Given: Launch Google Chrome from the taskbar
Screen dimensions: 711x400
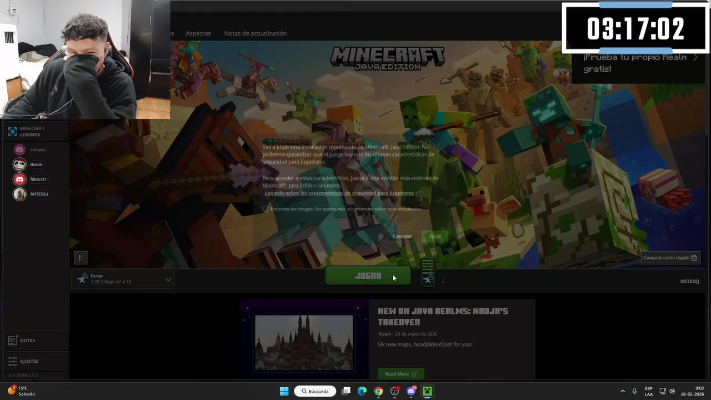Looking at the screenshot, I should [x=378, y=391].
